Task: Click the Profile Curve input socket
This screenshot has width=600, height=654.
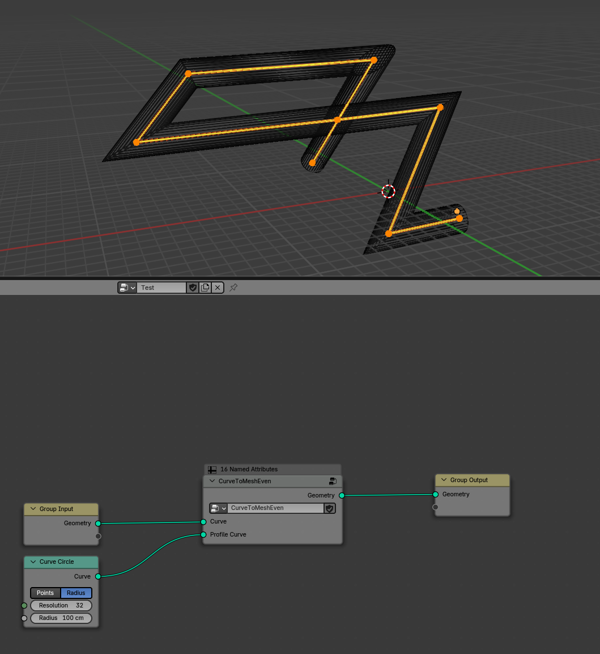Action: coord(203,535)
